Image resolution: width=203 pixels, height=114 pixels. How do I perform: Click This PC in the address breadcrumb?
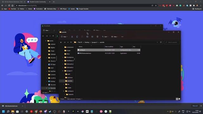[x=80, y=42]
